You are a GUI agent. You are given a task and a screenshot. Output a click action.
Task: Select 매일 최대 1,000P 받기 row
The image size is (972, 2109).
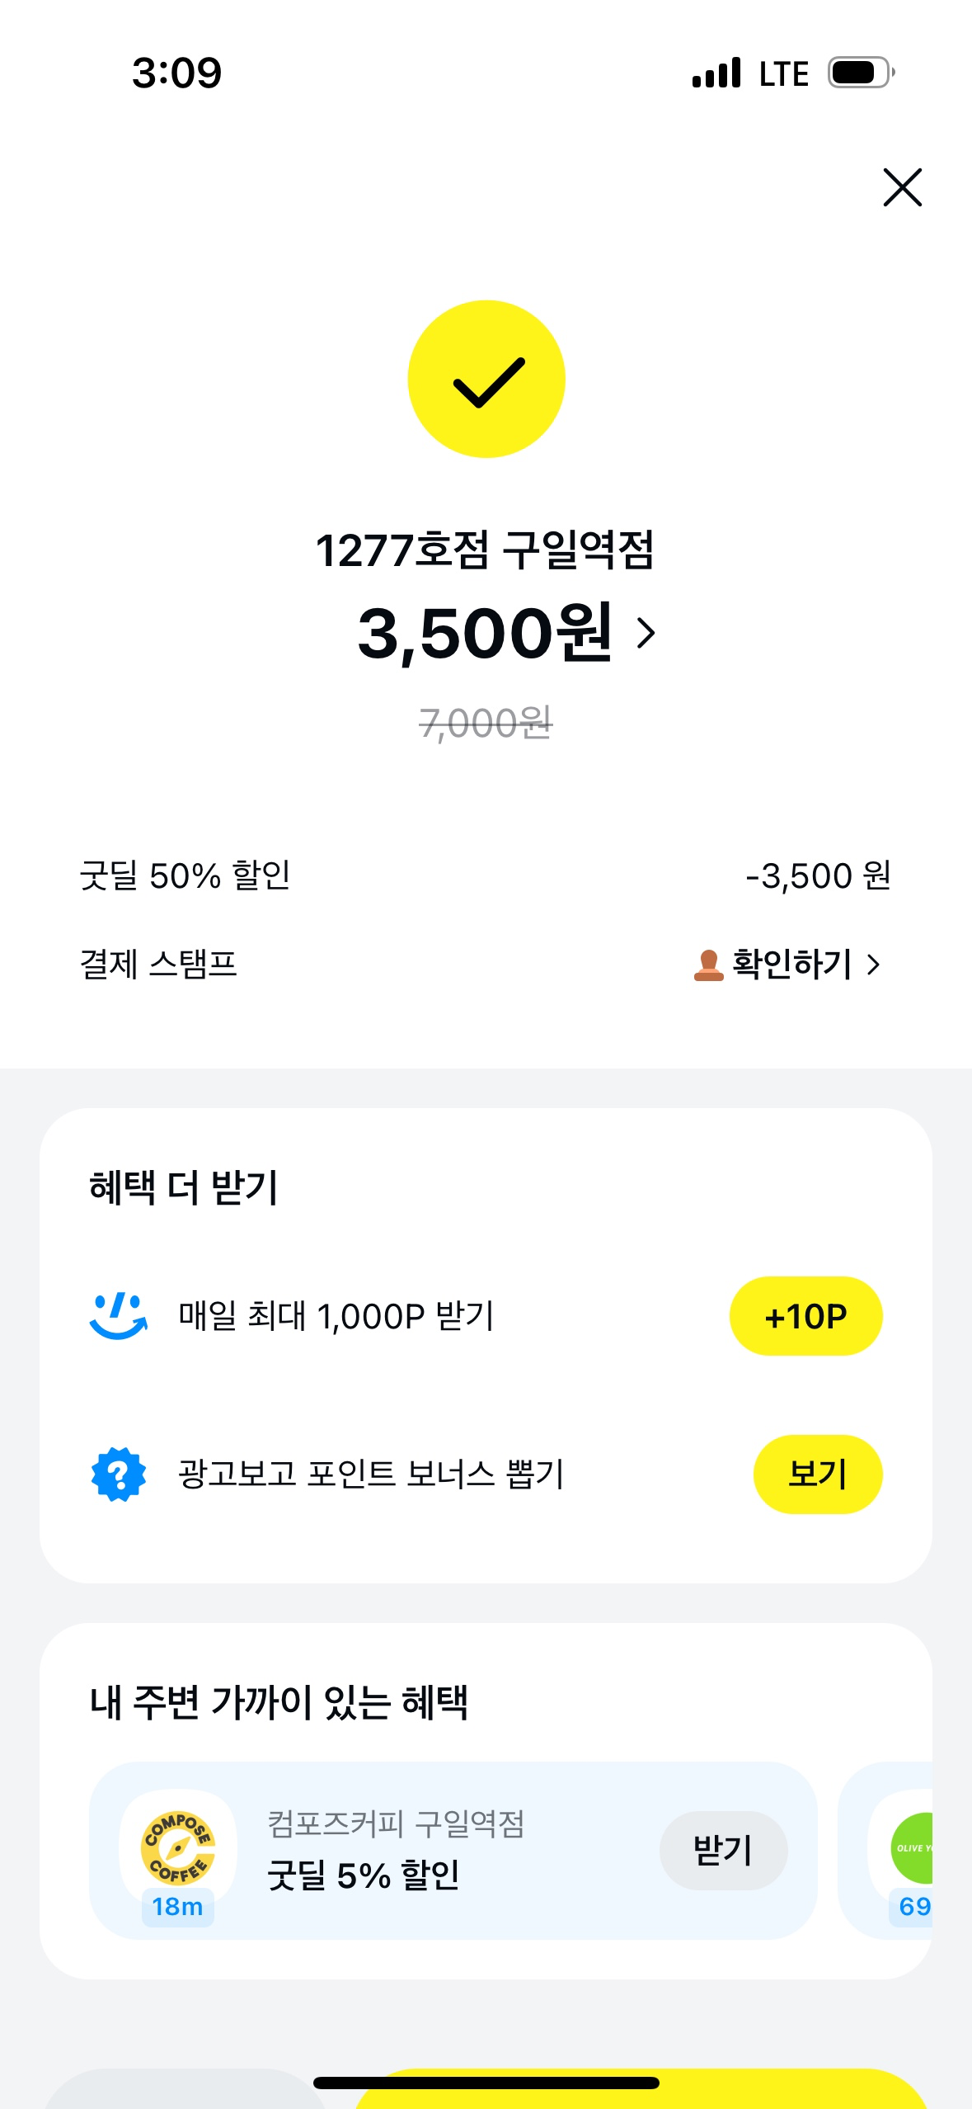pos(336,1316)
